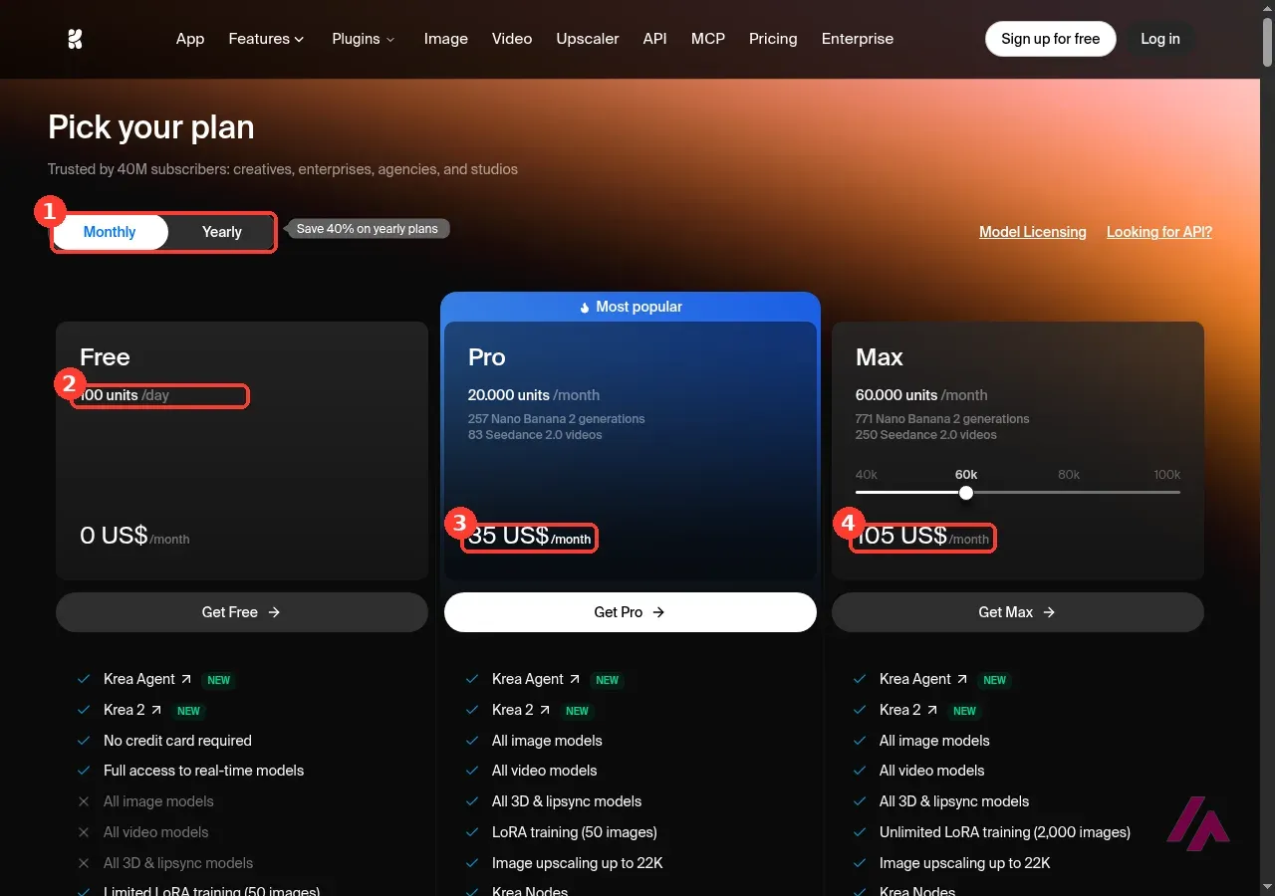1275x896 pixels.
Task: Click LoRA training (50 images) in Pro plan
Action: (575, 832)
